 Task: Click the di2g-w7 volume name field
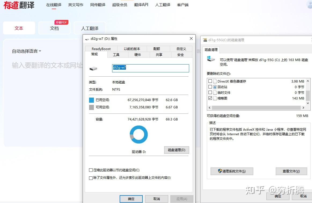[x=151, y=68]
